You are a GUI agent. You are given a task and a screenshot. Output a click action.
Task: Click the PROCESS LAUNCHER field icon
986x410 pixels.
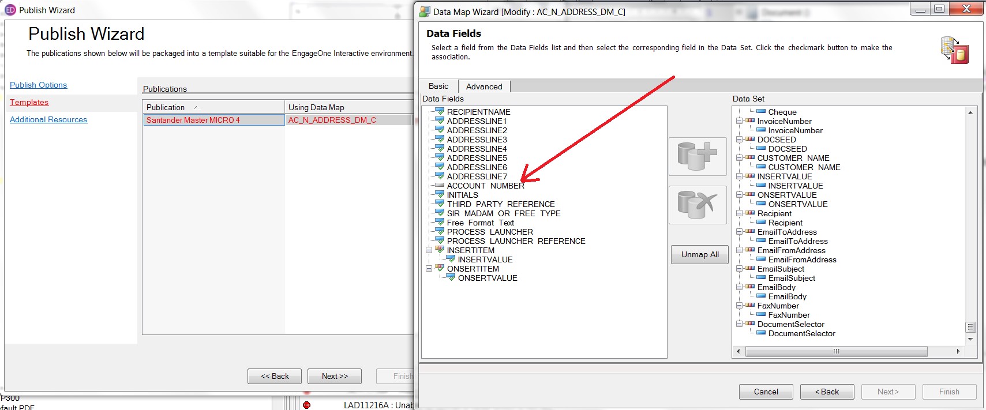point(440,231)
